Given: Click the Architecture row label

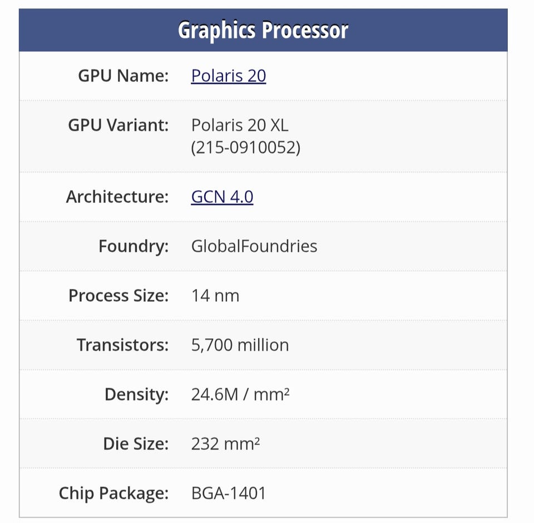Looking at the screenshot, I should point(117,197).
